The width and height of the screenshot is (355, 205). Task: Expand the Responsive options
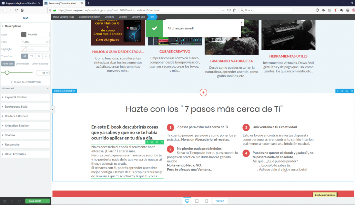click(25, 145)
